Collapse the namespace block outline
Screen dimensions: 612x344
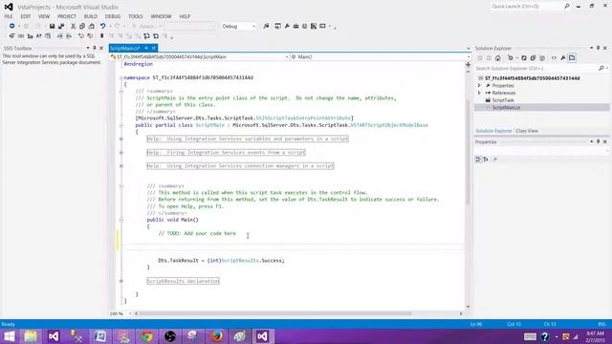pyautogui.click(x=121, y=77)
